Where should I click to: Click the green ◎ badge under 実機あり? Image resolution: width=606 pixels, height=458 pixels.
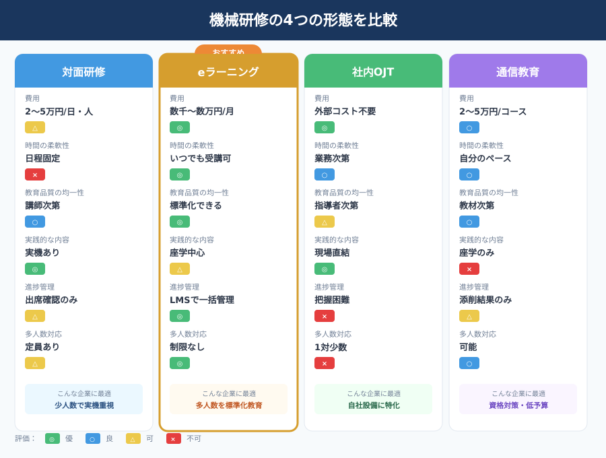35,269
